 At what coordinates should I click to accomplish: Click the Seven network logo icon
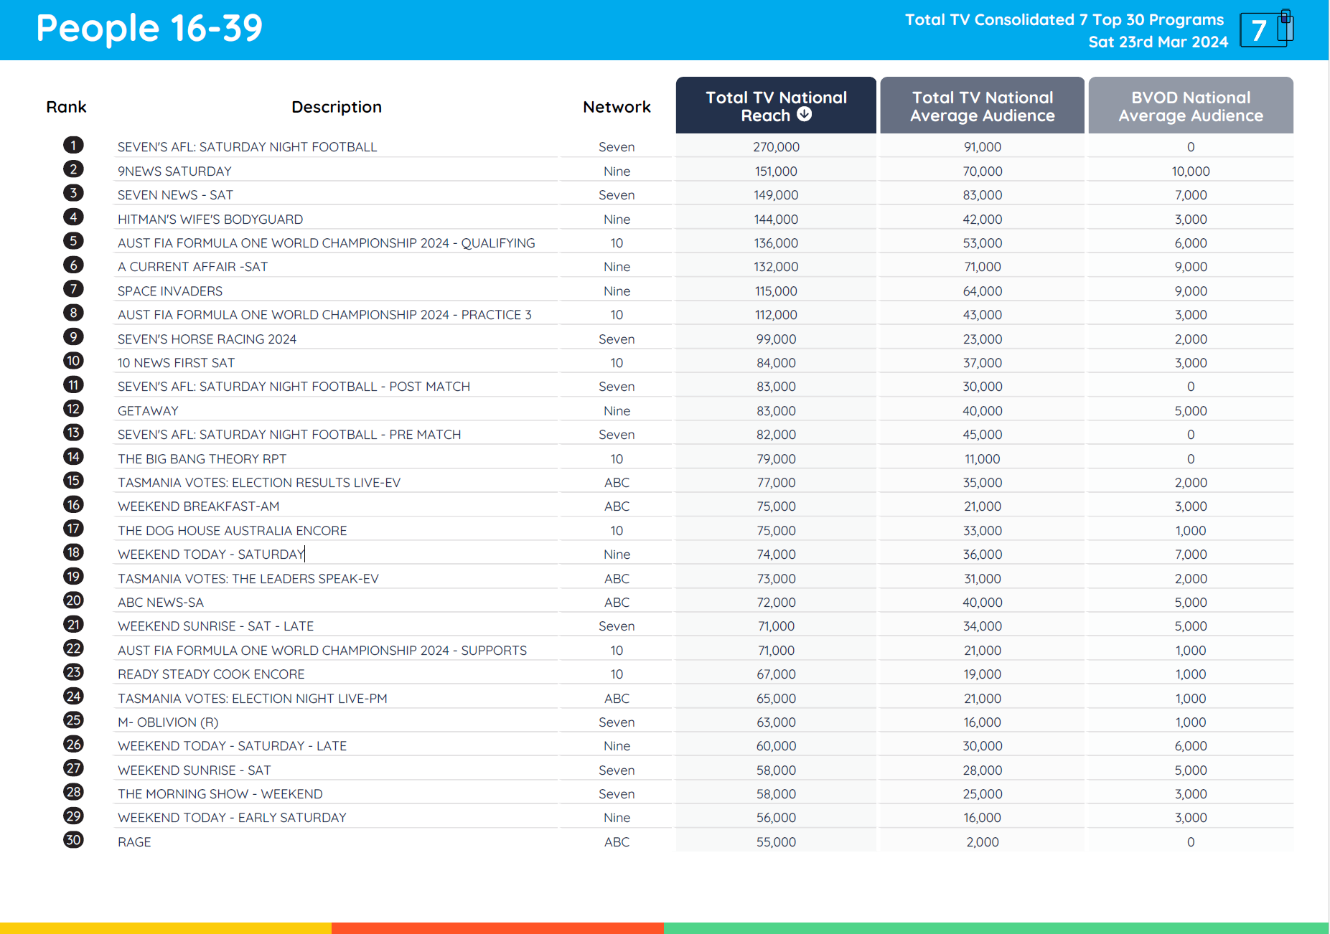click(x=1267, y=29)
